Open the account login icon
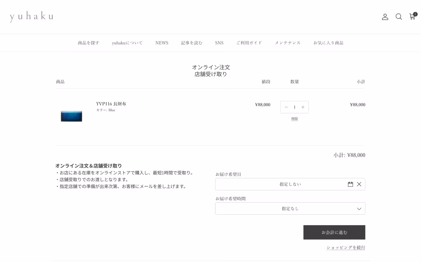 click(x=385, y=17)
